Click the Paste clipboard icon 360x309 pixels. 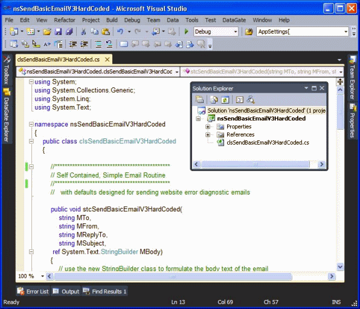click(106, 31)
